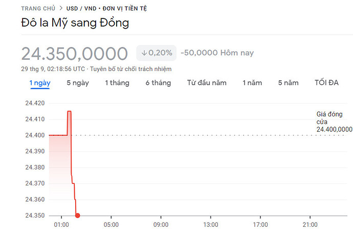Click the down arrow in percentage badge
Screen dimensions: 353x236
pos(144,53)
